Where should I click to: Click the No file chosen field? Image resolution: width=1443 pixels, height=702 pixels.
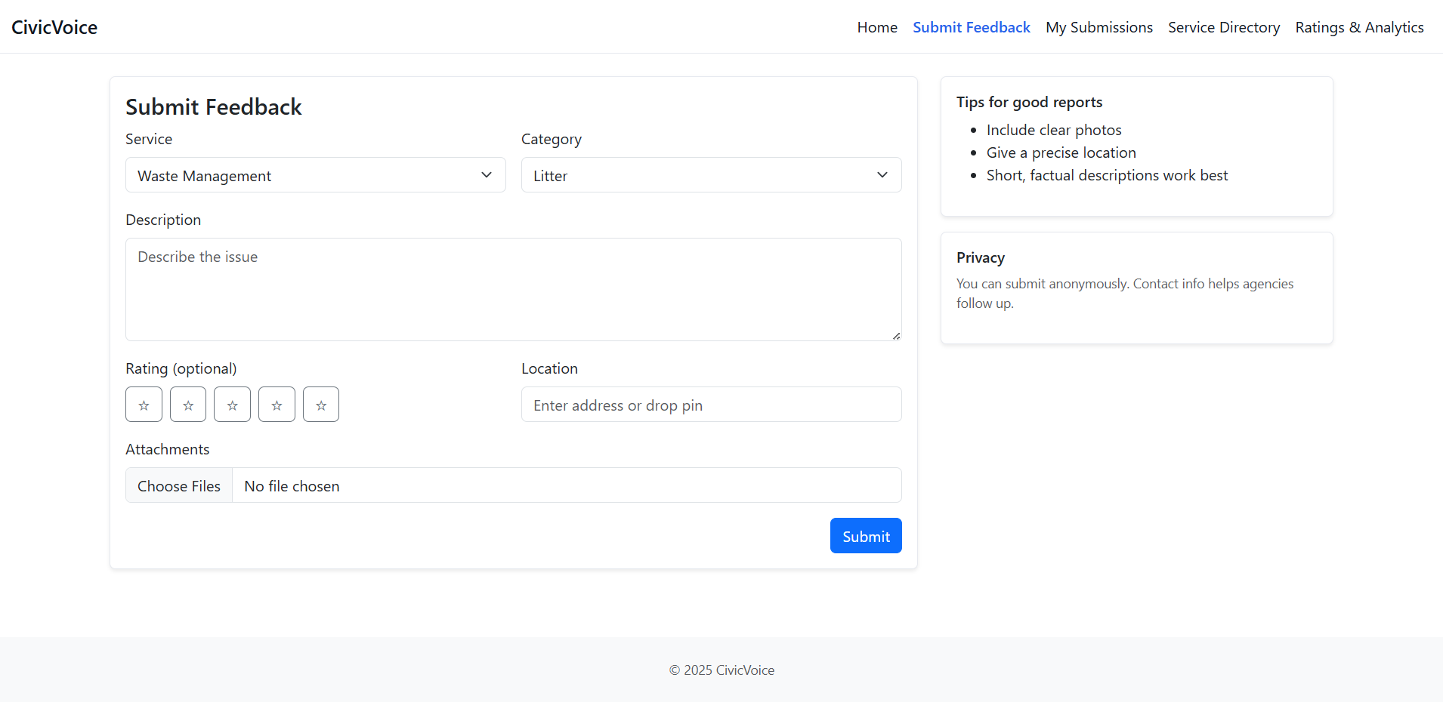point(567,485)
